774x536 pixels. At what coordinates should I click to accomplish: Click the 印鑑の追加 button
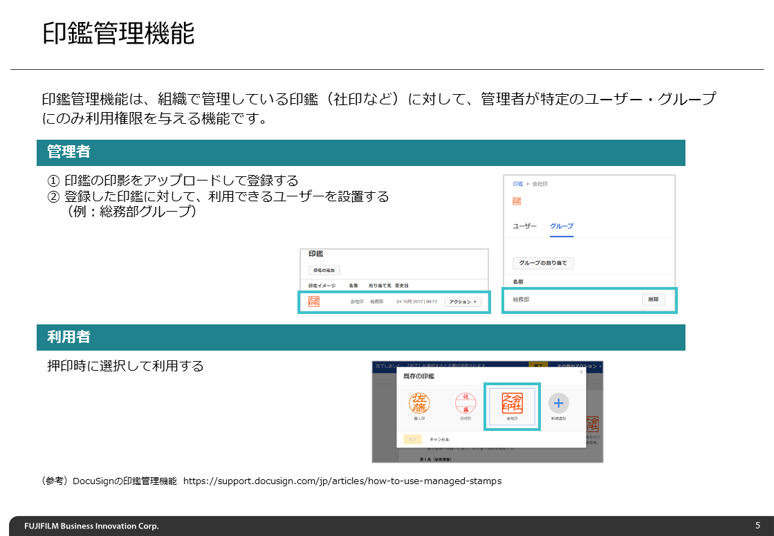coord(324,270)
